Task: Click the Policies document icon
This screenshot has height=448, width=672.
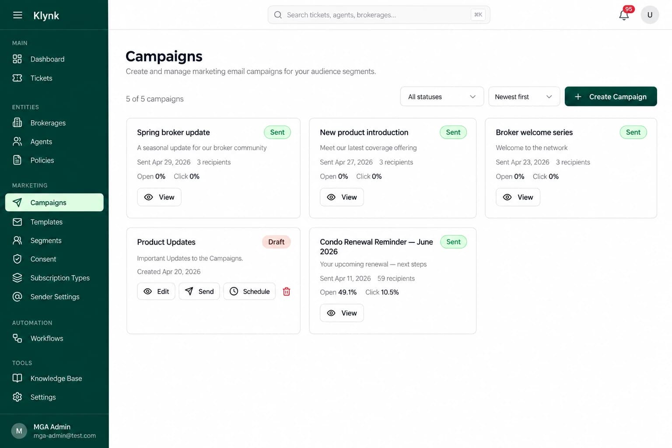Action: click(x=17, y=160)
